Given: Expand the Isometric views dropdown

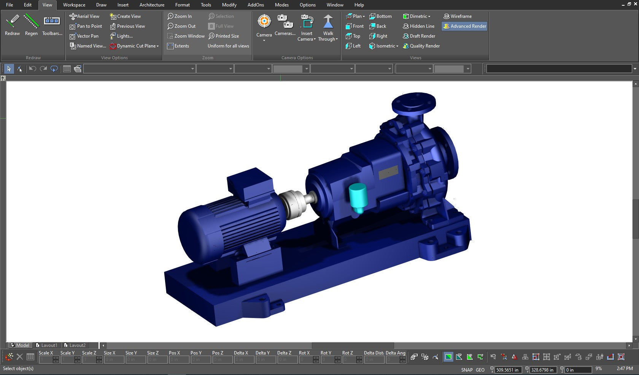Looking at the screenshot, I should tap(397, 46).
